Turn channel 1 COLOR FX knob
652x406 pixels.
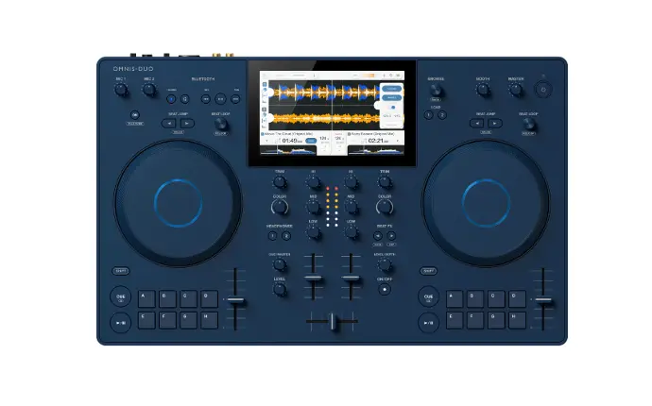click(x=280, y=207)
